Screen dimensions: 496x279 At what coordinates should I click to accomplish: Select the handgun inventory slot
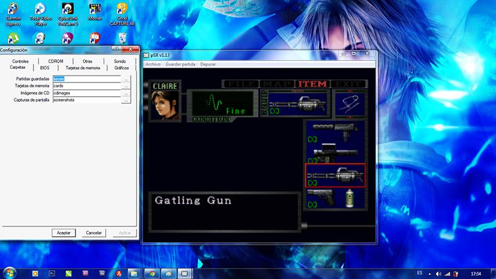click(x=321, y=198)
